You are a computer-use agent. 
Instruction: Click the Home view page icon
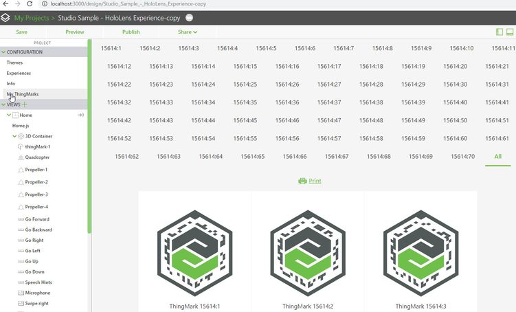pos(15,115)
